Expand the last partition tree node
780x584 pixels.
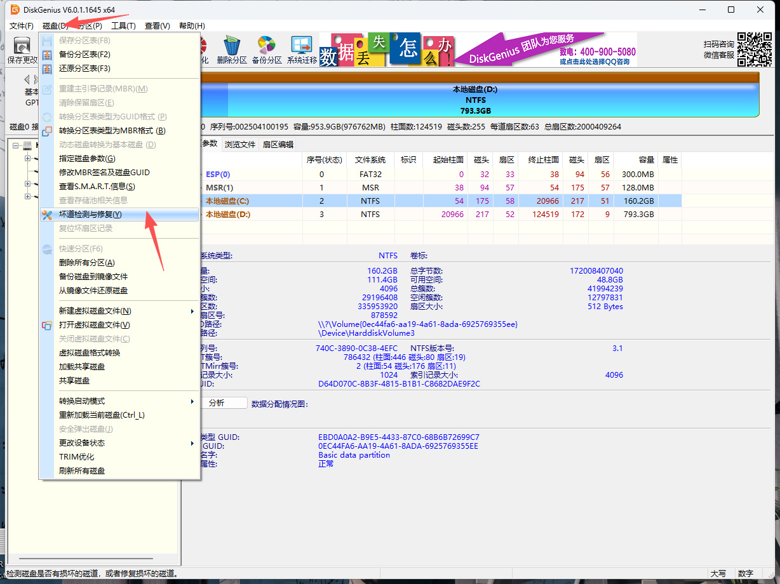click(27, 196)
